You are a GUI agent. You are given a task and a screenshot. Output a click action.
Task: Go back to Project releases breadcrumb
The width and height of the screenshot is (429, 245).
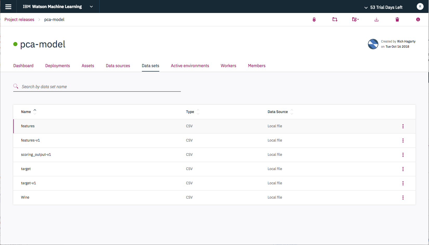click(x=19, y=20)
